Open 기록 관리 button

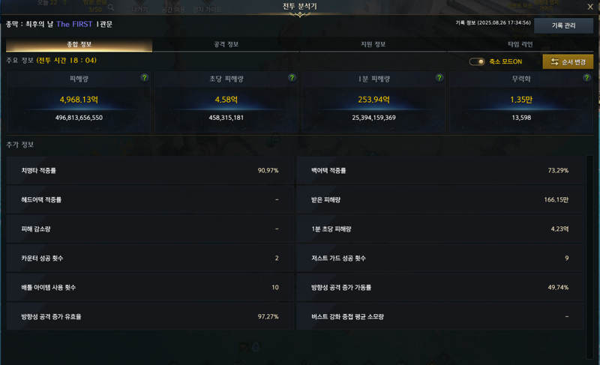(x=563, y=25)
